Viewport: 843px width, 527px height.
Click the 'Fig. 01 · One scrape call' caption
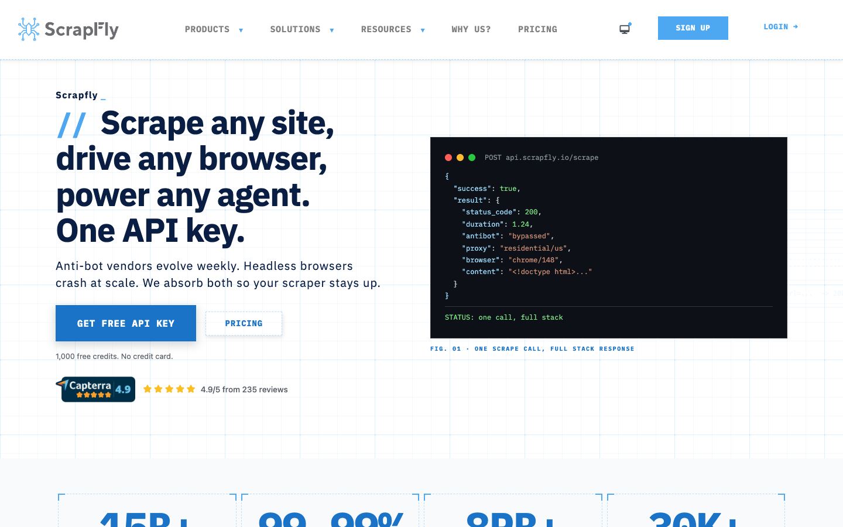[532, 348]
